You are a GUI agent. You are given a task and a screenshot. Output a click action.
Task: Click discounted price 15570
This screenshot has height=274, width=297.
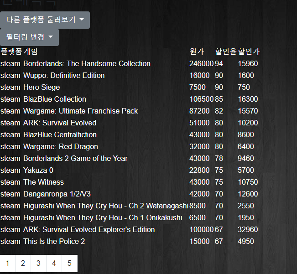(x=248, y=111)
